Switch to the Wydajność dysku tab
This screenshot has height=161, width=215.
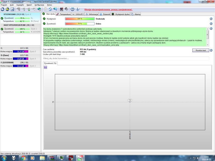(120, 14)
